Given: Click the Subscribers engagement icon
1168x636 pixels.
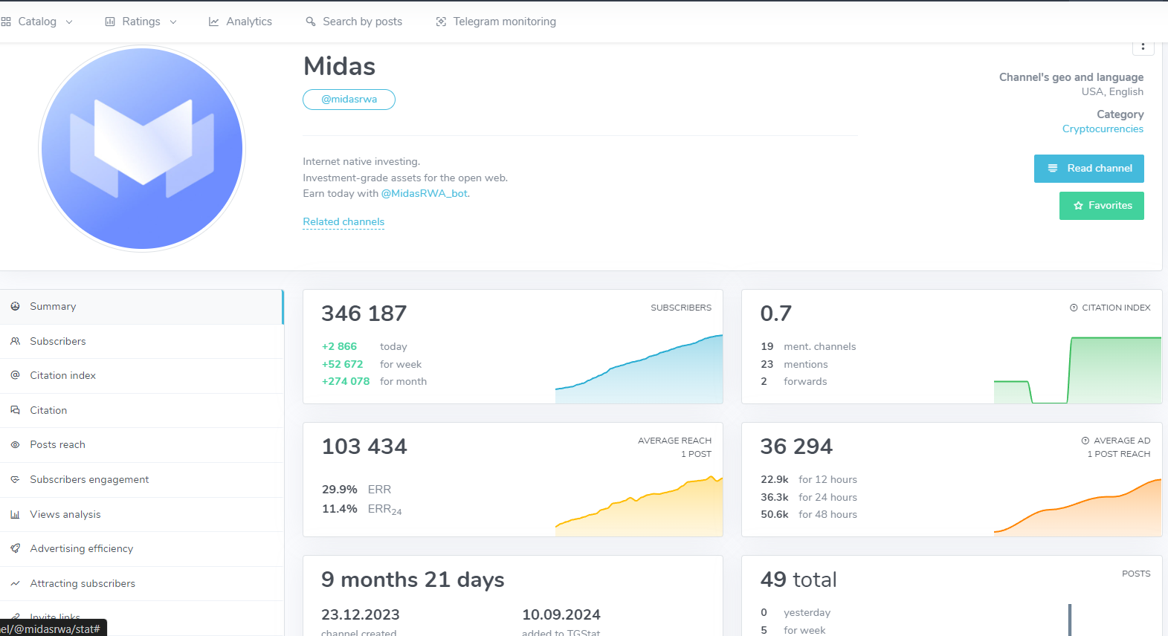Looking at the screenshot, I should coord(15,479).
